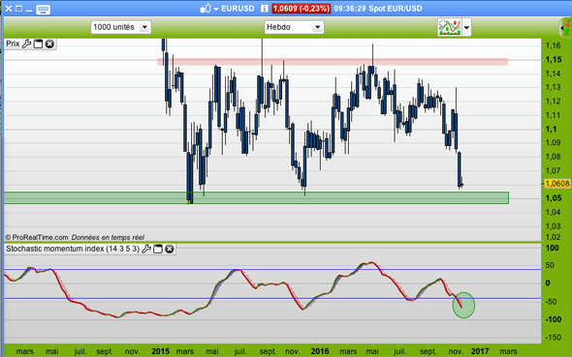Click the chart group link icon beside EURUSD
This screenshot has height=357, width=572.
(x=206, y=9)
